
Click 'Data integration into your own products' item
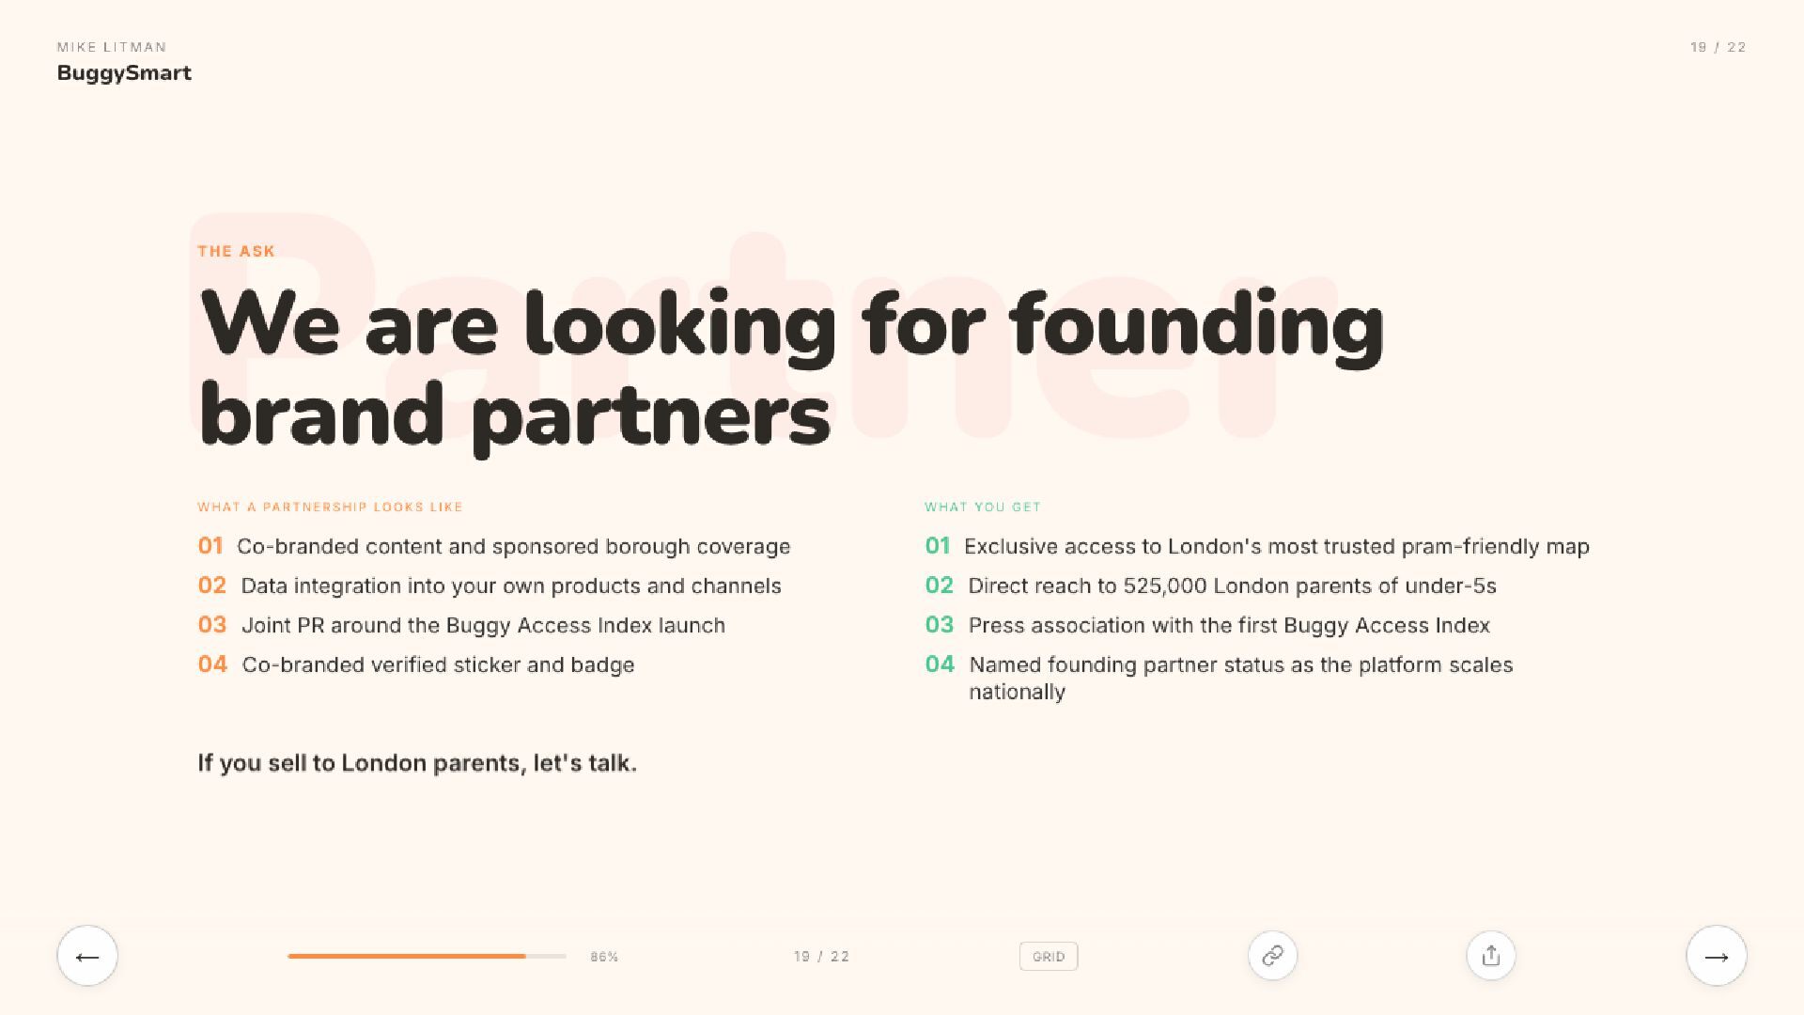click(x=510, y=586)
